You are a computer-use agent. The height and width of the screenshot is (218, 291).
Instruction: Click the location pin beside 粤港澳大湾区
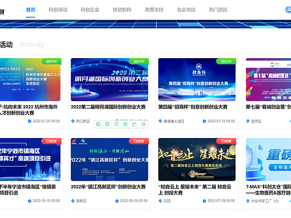coord(160,121)
